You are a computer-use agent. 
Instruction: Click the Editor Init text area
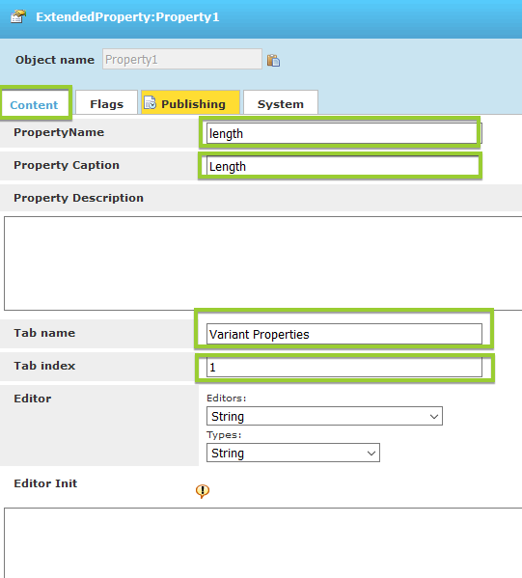[262, 542]
